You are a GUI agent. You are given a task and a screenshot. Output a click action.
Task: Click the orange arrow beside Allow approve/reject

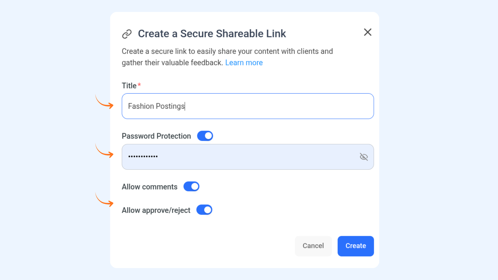[x=105, y=200]
